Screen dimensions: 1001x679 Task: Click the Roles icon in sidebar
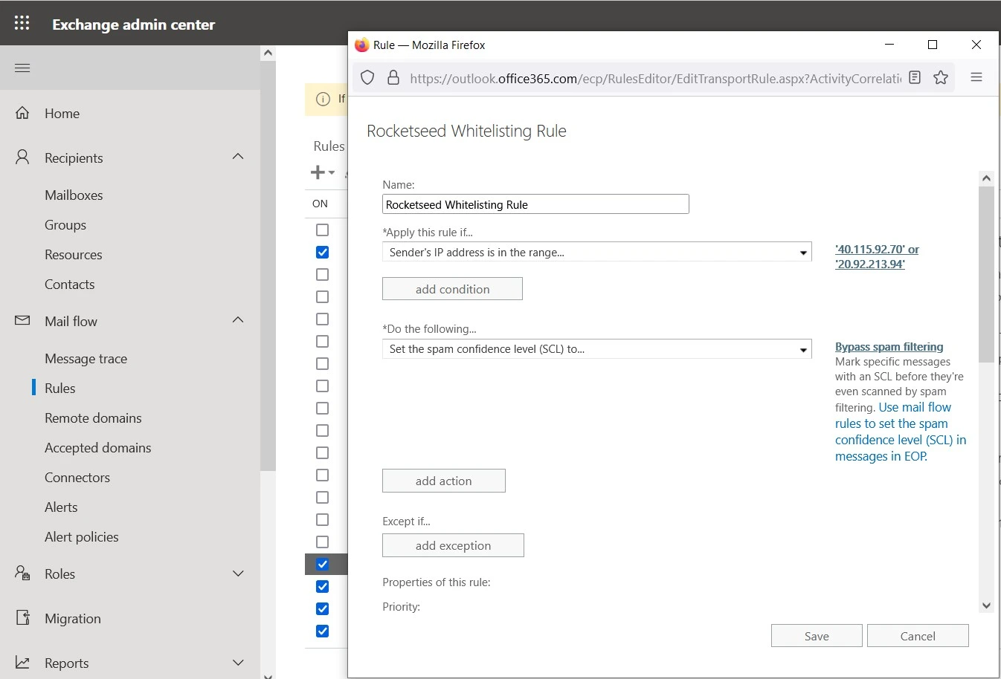(22, 573)
